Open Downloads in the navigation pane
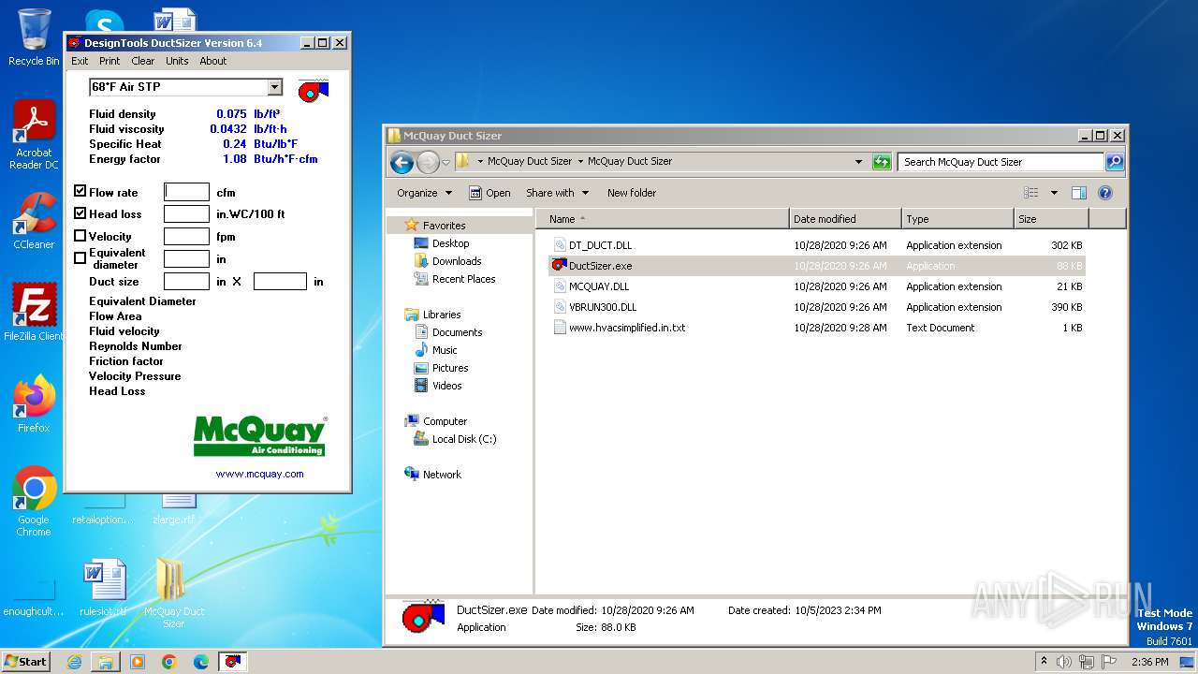The height and width of the screenshot is (674, 1198). [456, 261]
